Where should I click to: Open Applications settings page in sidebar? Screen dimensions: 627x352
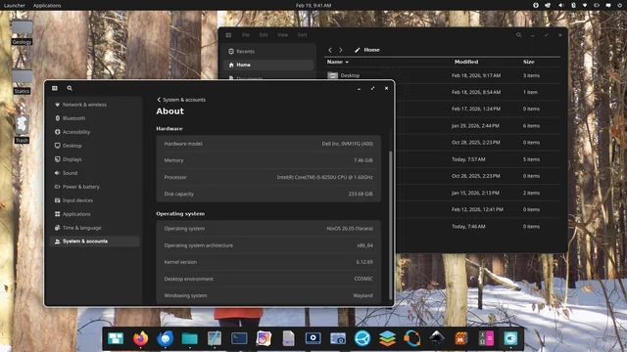pyautogui.click(x=95, y=214)
